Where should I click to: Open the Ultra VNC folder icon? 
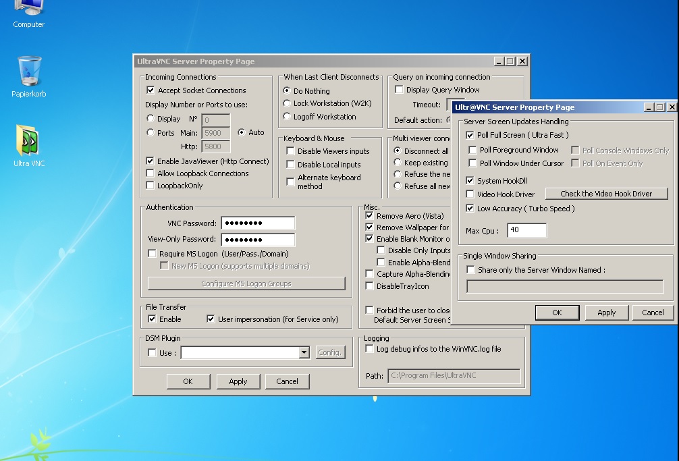pyautogui.click(x=28, y=145)
